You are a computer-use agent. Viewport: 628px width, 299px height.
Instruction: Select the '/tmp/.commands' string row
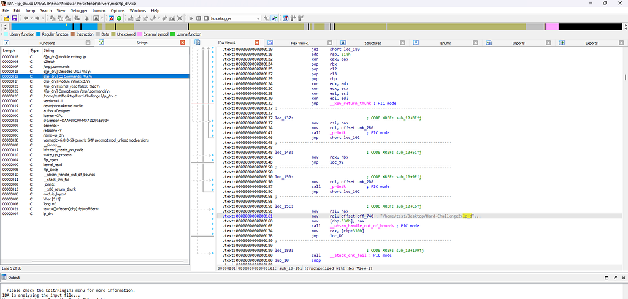95,66
